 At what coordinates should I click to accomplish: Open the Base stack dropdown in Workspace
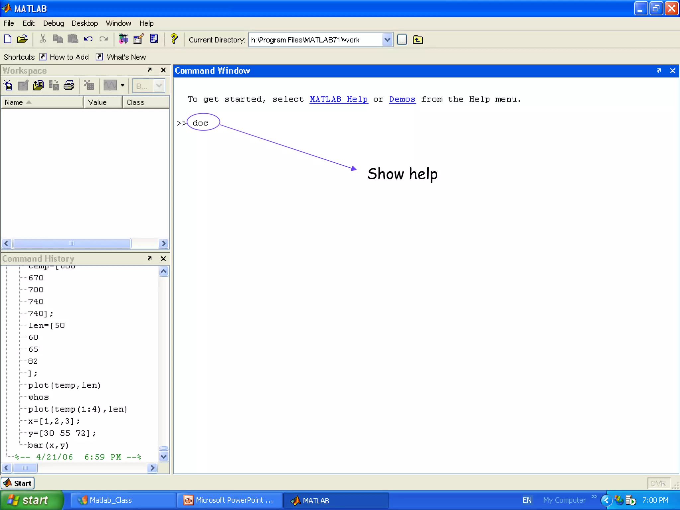pyautogui.click(x=149, y=86)
